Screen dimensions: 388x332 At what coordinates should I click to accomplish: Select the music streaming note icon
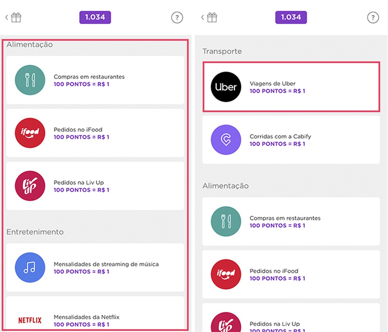click(x=30, y=268)
